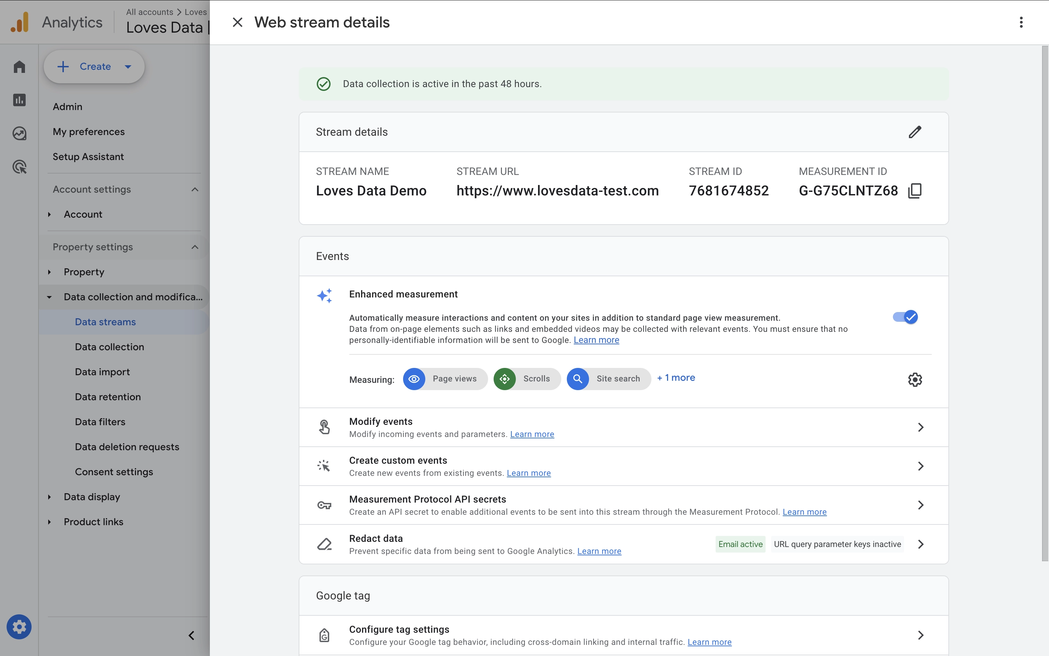Select Consent settings menu item
The image size is (1049, 656).
(x=113, y=472)
